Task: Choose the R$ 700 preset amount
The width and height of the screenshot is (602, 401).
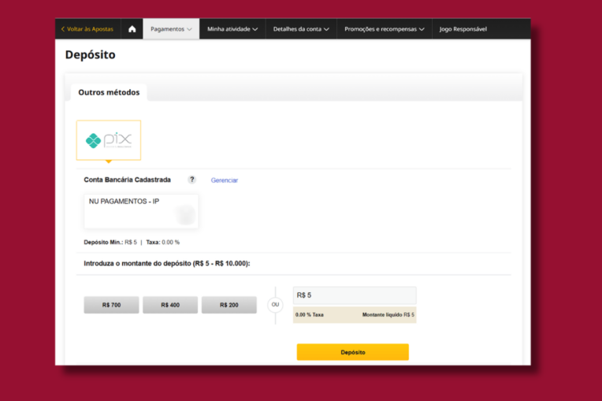Action: pyautogui.click(x=111, y=305)
